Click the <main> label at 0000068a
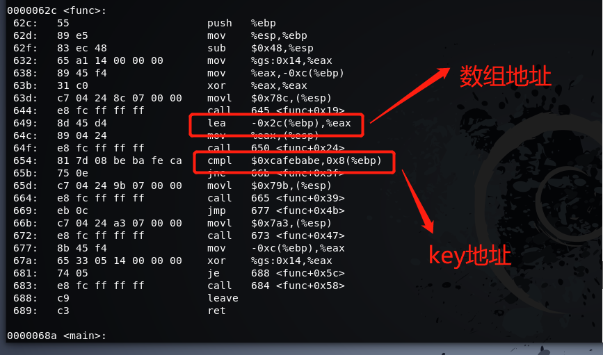Image resolution: width=603 pixels, height=355 pixels. (57, 336)
